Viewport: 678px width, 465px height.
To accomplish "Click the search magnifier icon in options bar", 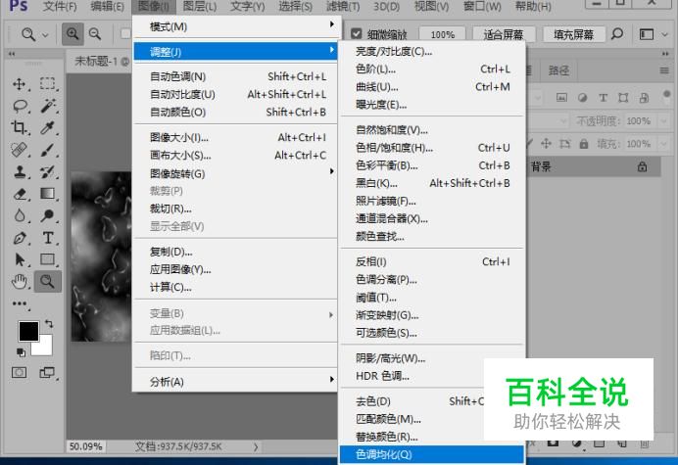I will coord(617,34).
